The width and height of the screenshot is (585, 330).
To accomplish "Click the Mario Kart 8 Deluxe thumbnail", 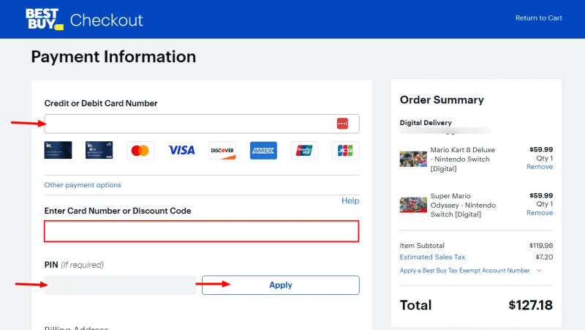I will [413, 159].
